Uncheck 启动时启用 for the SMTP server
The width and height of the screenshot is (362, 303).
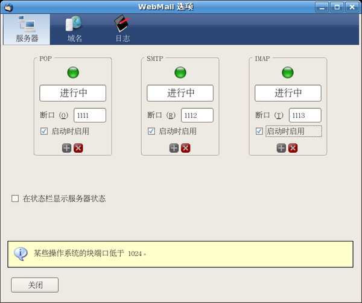coord(151,131)
